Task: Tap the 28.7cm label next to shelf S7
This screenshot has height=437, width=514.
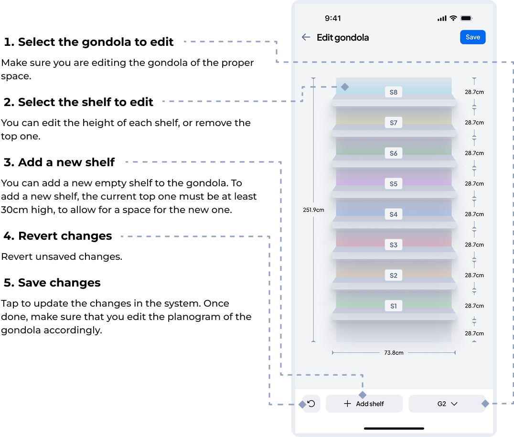Action: pyautogui.click(x=474, y=122)
